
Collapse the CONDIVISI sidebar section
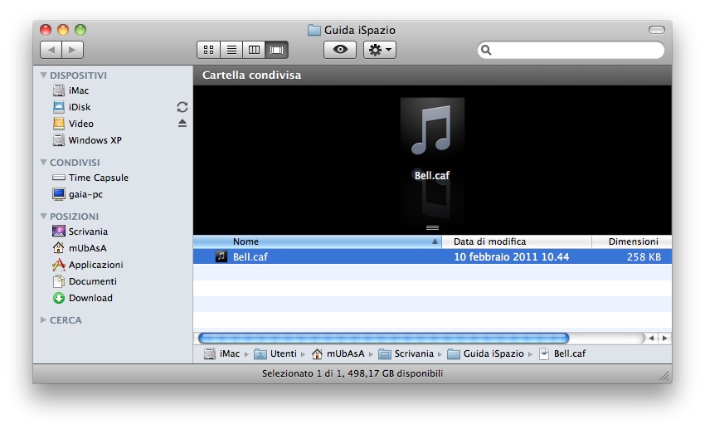click(44, 163)
